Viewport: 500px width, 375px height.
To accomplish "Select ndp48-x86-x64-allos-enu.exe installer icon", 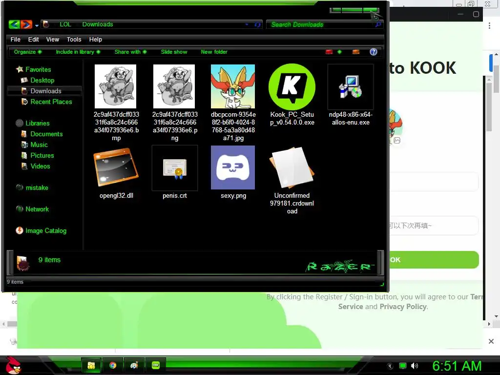I will [351, 87].
